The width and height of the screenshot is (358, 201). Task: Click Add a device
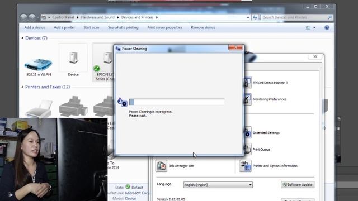35,27
